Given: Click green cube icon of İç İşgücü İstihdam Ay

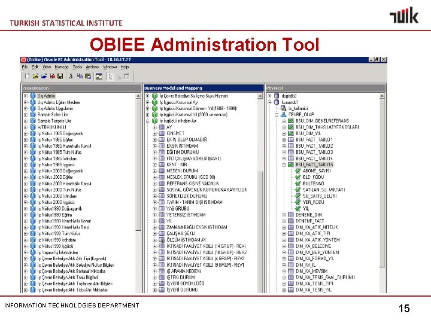Looking at the screenshot, I should tap(155, 121).
